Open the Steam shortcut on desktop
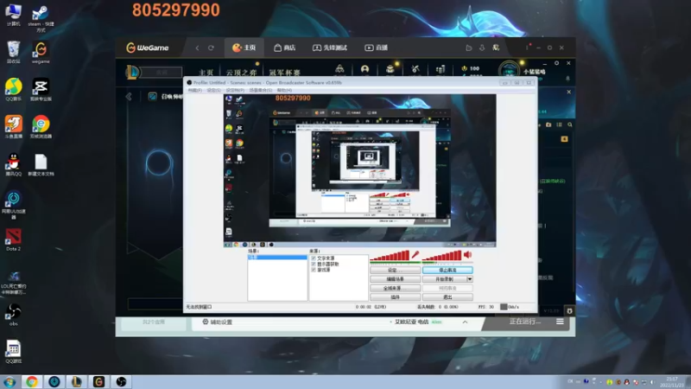This screenshot has width=691, height=389. tap(41, 19)
